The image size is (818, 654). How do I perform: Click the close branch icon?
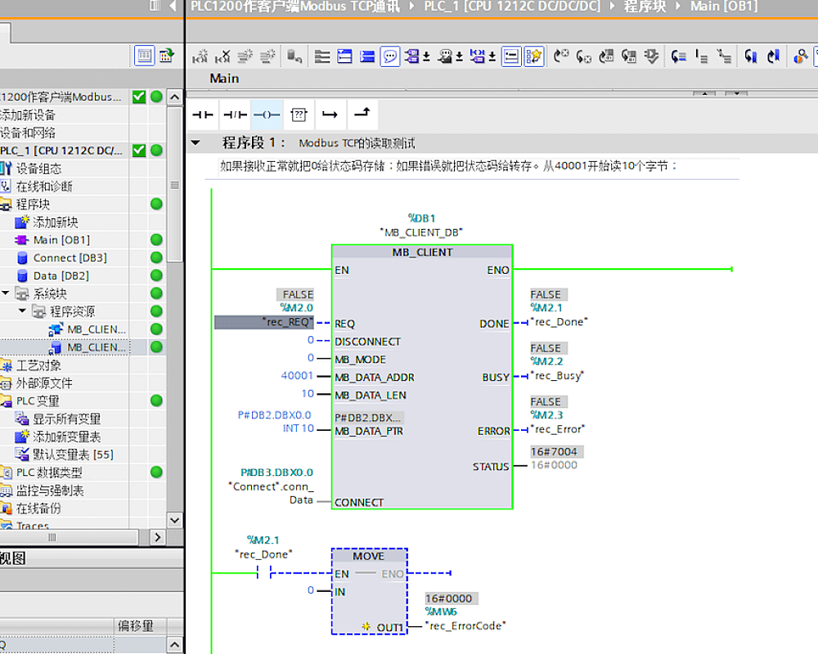point(361,114)
